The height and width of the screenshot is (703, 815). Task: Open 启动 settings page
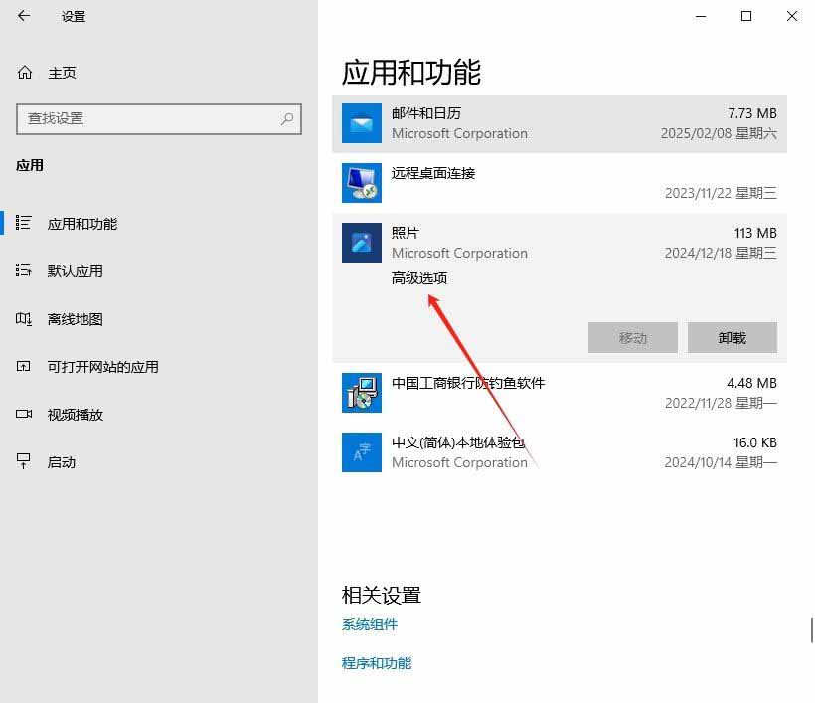pos(62,462)
